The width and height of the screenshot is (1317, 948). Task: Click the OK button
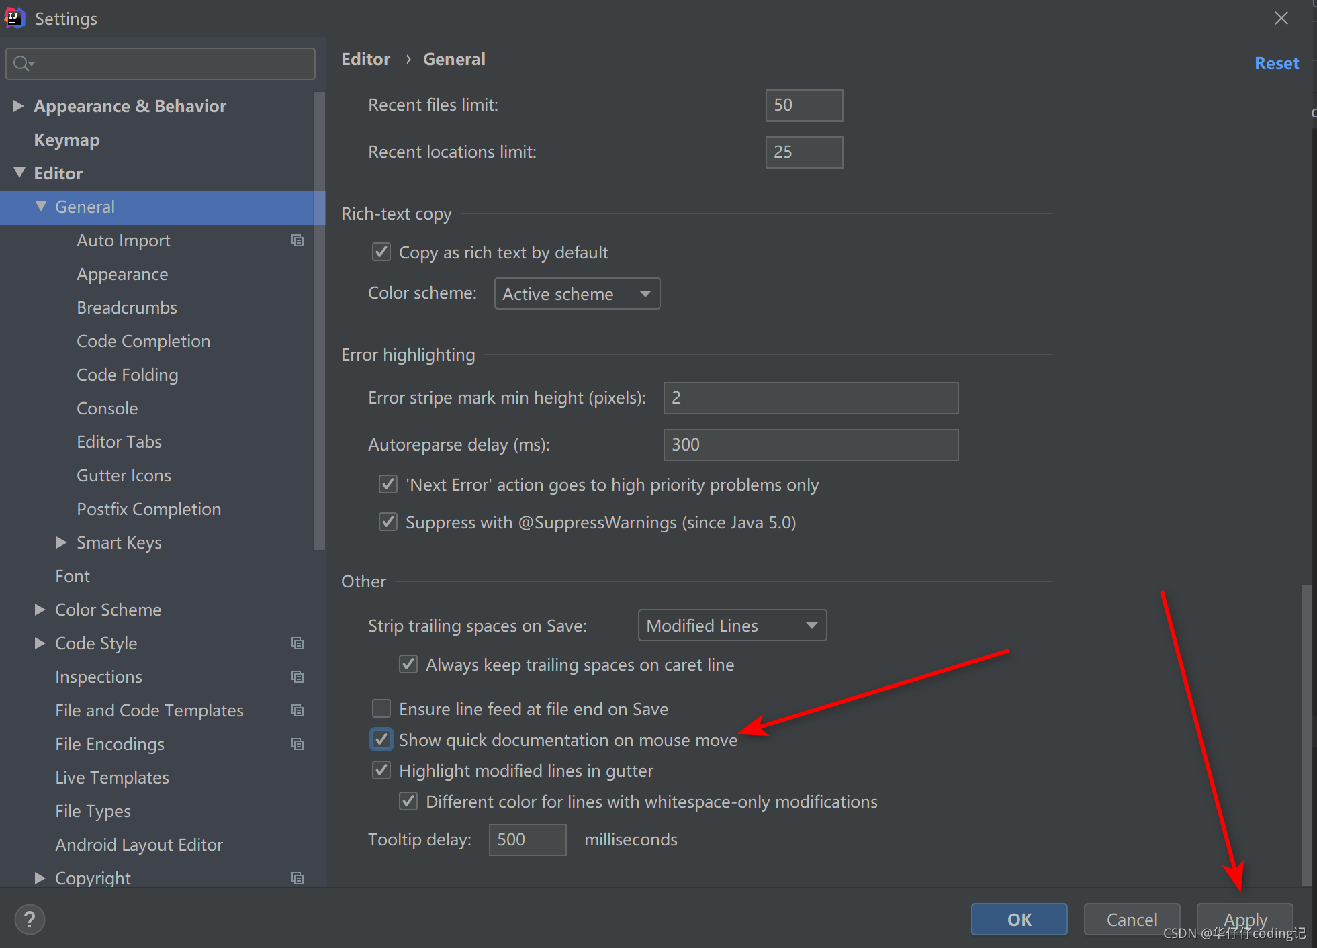pyautogui.click(x=1019, y=919)
